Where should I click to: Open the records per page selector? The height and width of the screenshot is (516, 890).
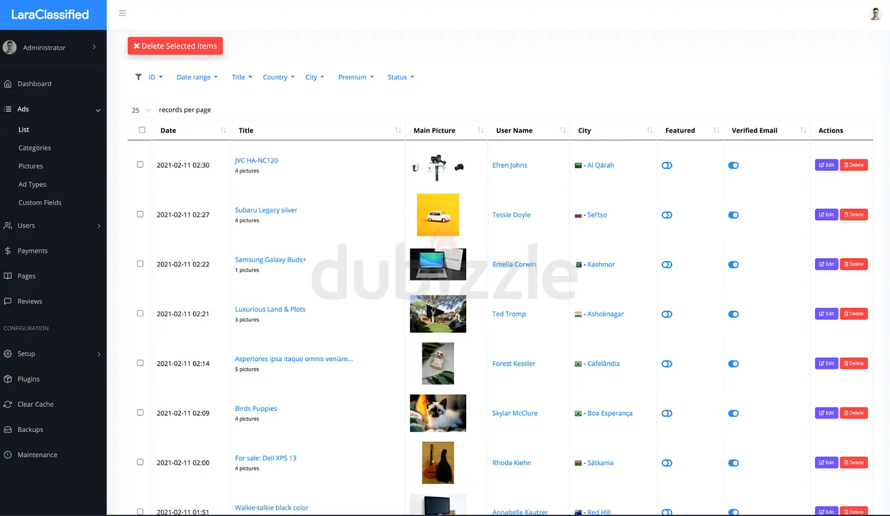(141, 110)
